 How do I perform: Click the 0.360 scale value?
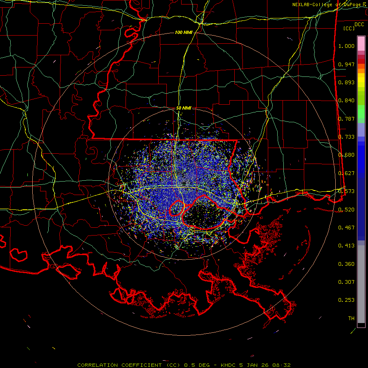click(x=346, y=264)
